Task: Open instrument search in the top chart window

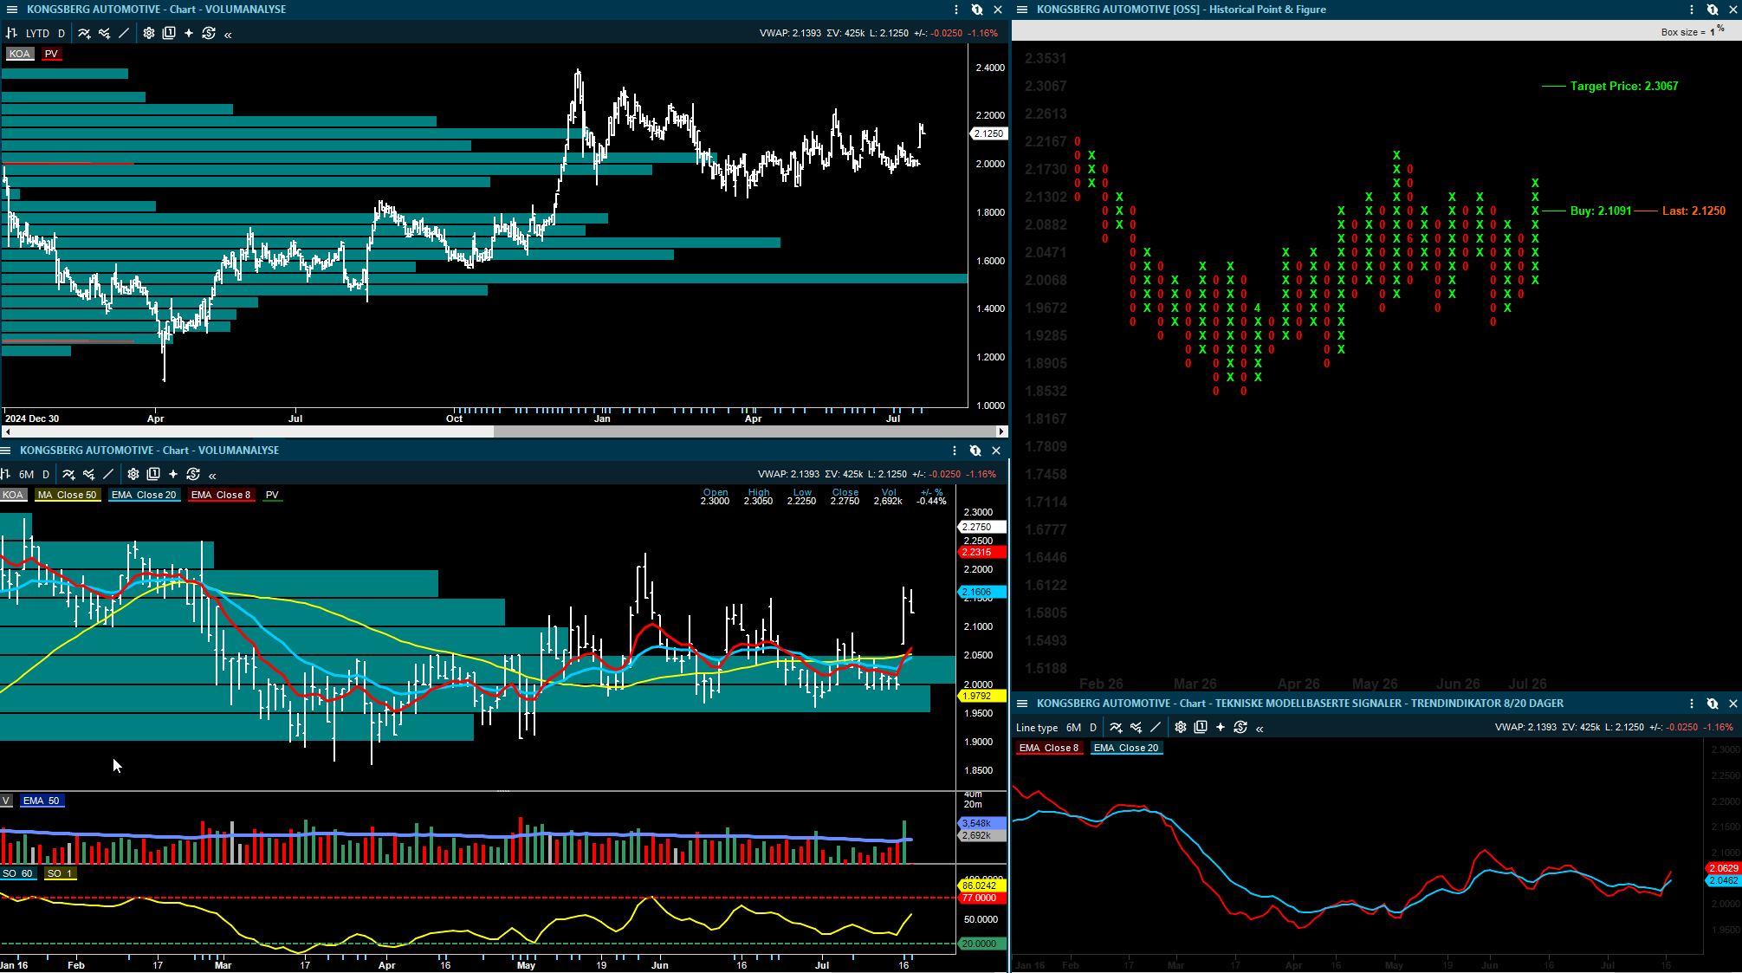Action: (977, 10)
